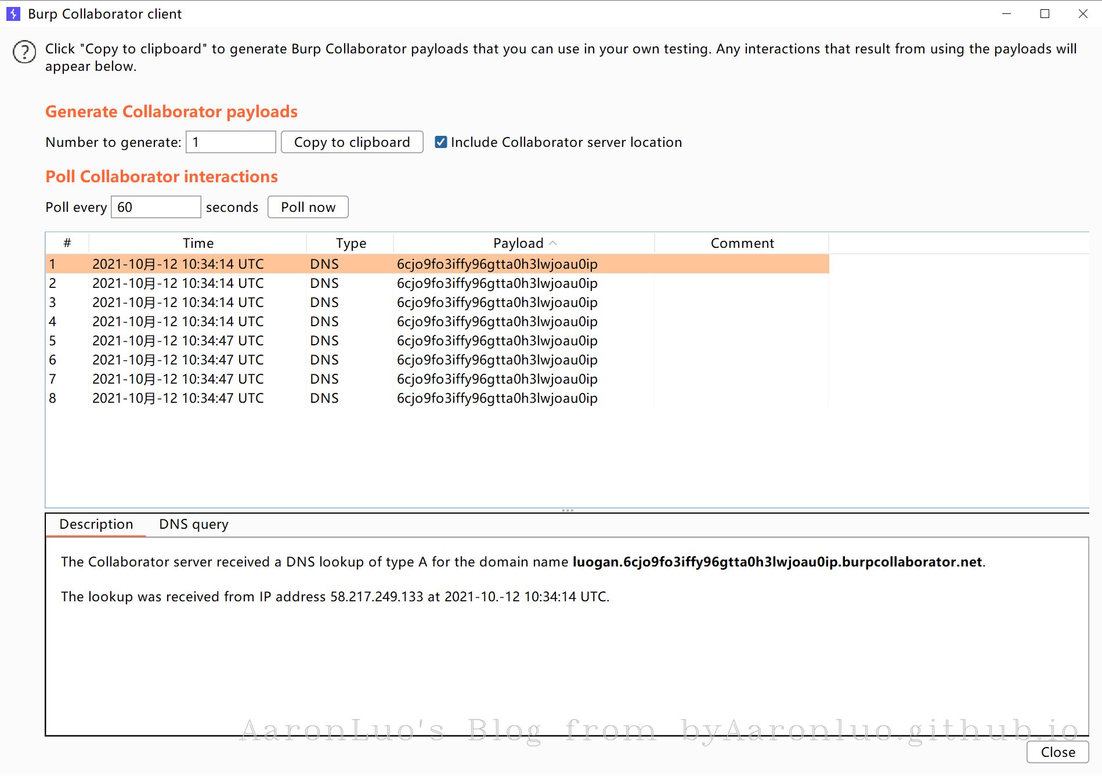Click the help question mark icon

24,52
